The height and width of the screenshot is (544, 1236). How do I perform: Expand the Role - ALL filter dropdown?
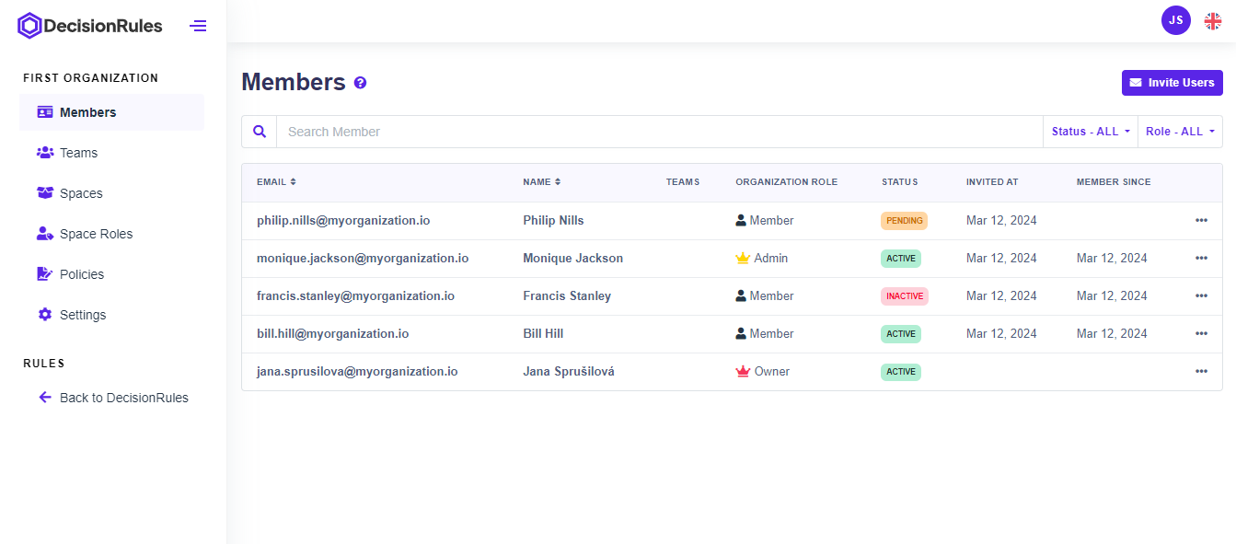(1179, 132)
